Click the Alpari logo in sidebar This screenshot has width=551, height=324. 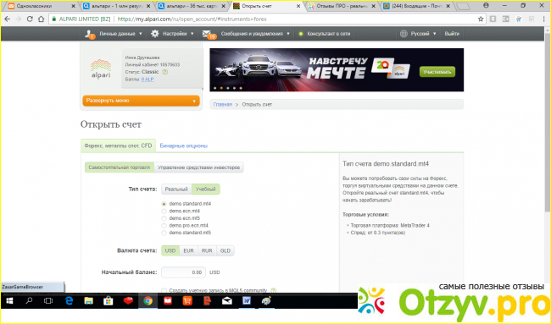tap(101, 69)
